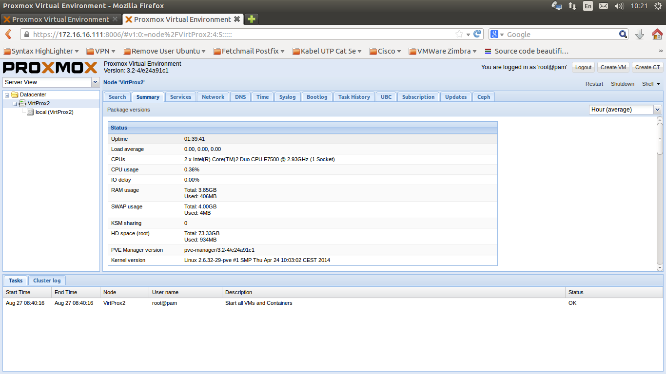Open the Firefox downloads arrow icon
Viewport: 666px width, 374px height.
(640, 34)
